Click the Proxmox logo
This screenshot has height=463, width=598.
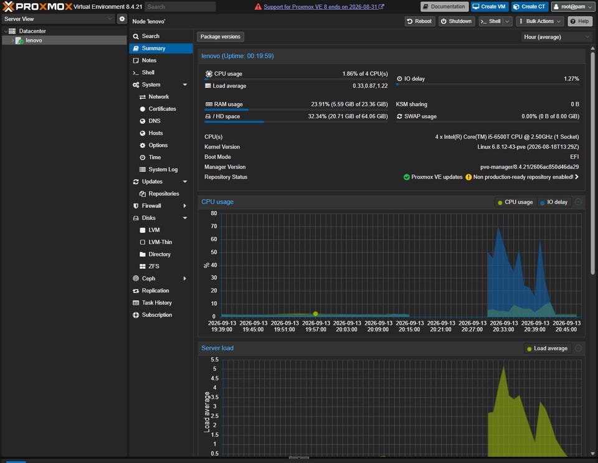[37, 6]
